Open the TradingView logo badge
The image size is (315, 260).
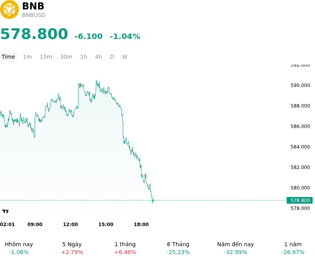point(5,211)
